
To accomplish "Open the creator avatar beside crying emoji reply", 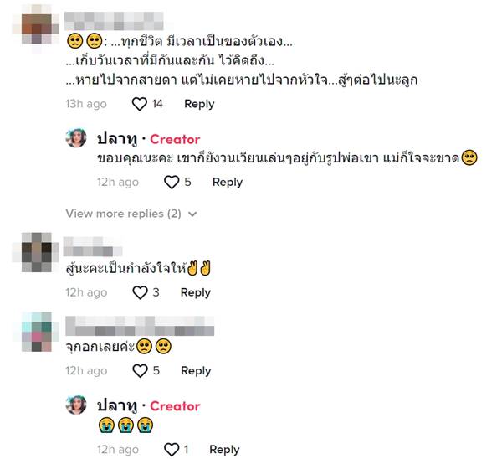I will [x=76, y=405].
